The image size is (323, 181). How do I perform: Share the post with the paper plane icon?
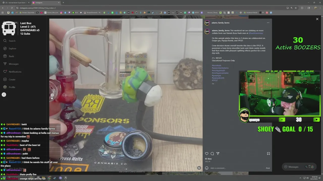click(x=218, y=154)
